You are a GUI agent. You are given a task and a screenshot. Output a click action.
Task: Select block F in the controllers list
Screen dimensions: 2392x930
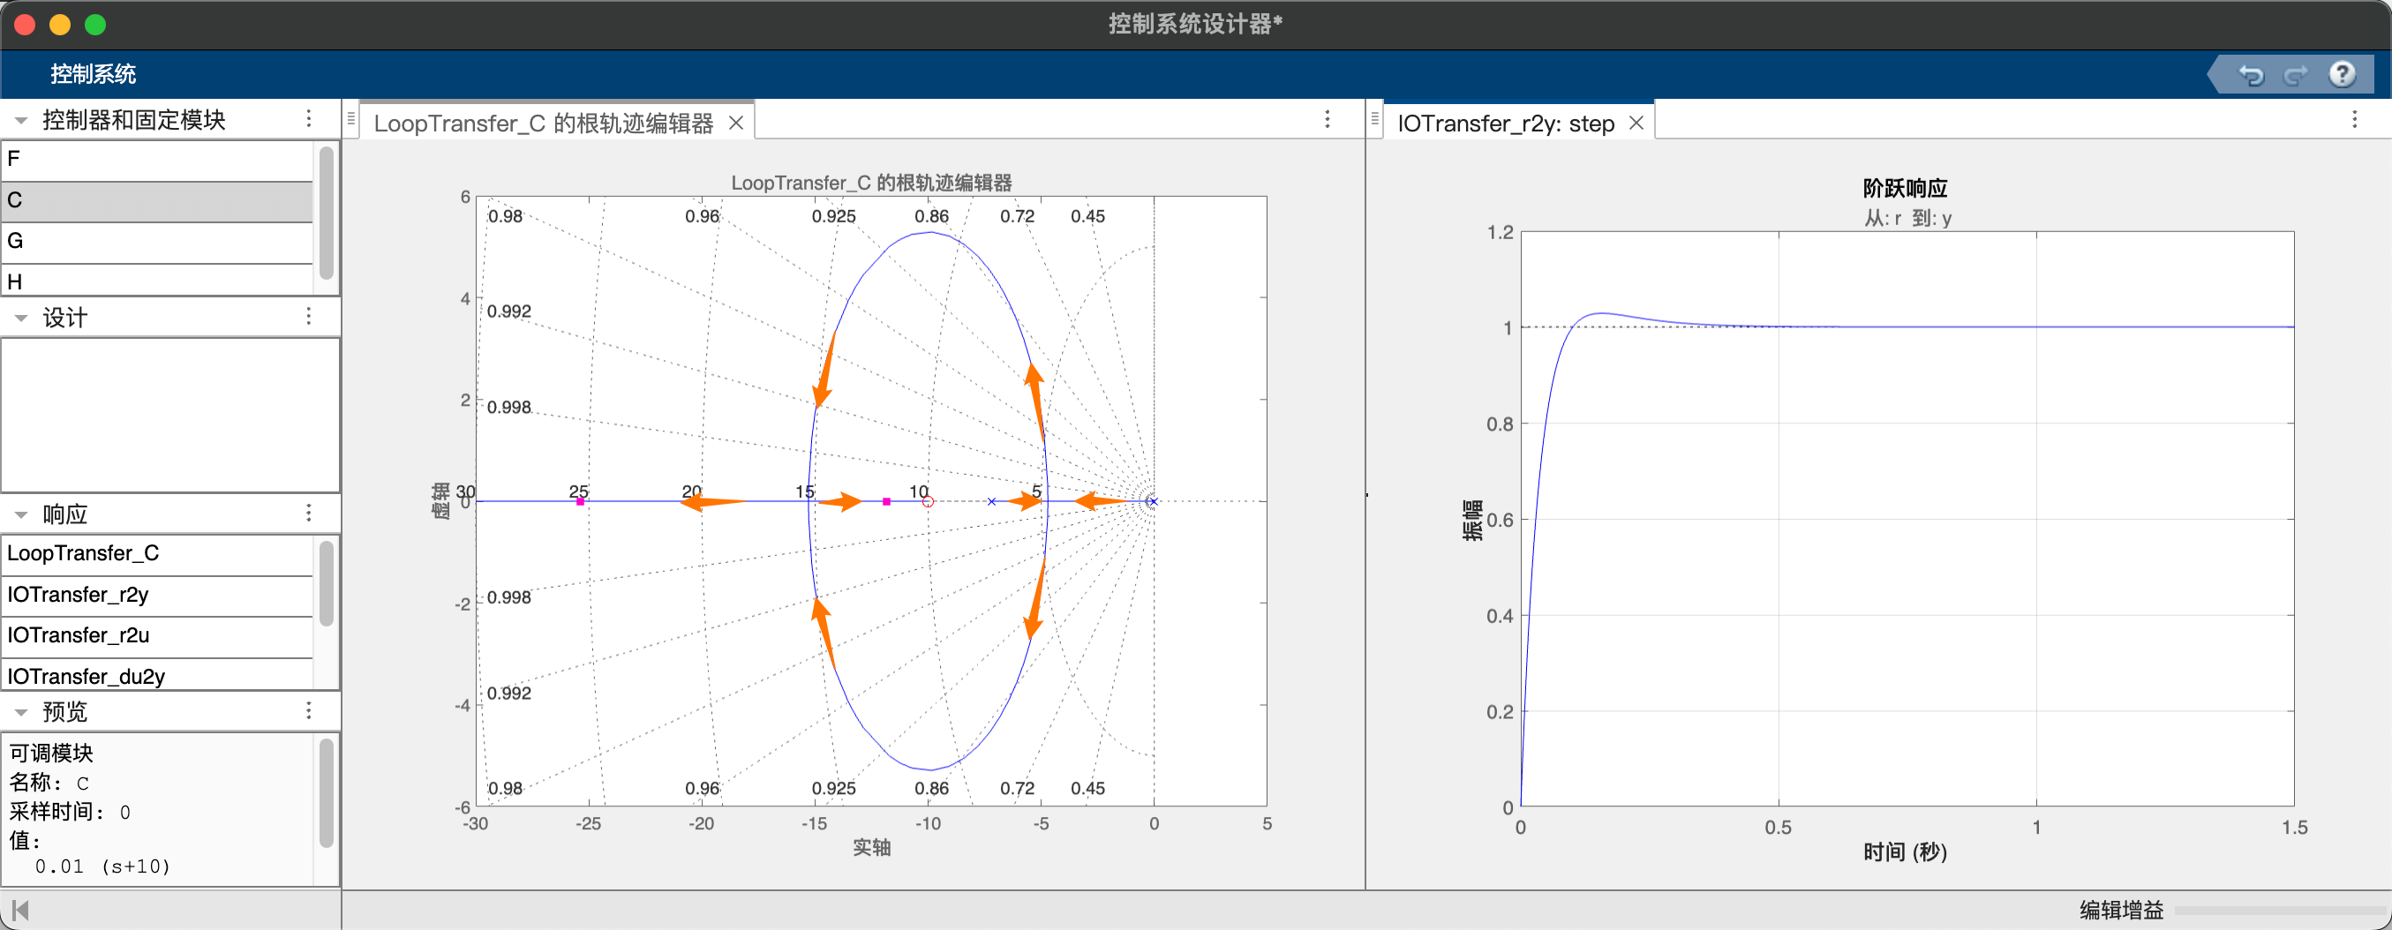tap(158, 161)
